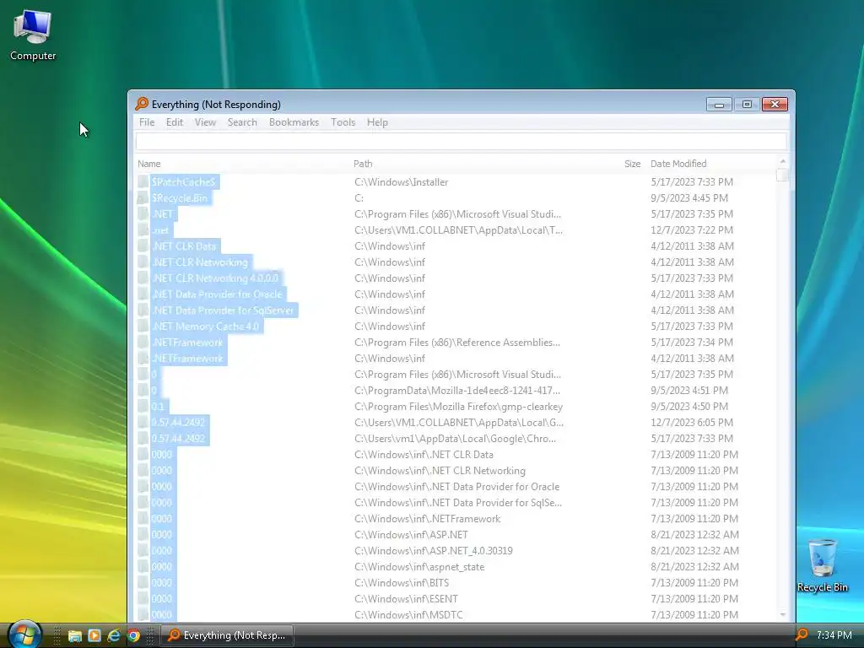Click scrollbar down arrow in results list
864x648 pixels.
(x=782, y=614)
